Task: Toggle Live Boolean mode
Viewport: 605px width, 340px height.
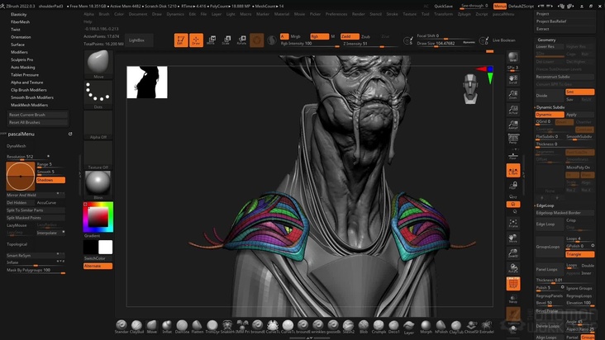Action: [x=503, y=40]
